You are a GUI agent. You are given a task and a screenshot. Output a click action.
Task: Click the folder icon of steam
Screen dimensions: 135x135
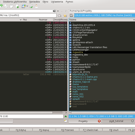coord(71,62)
